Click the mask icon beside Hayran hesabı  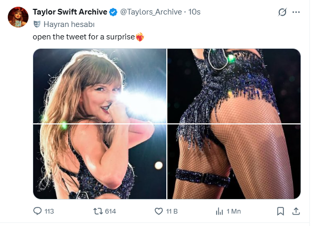click(x=36, y=24)
